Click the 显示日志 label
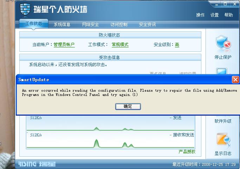Screen dimensions: 240x169 tap(223, 153)
